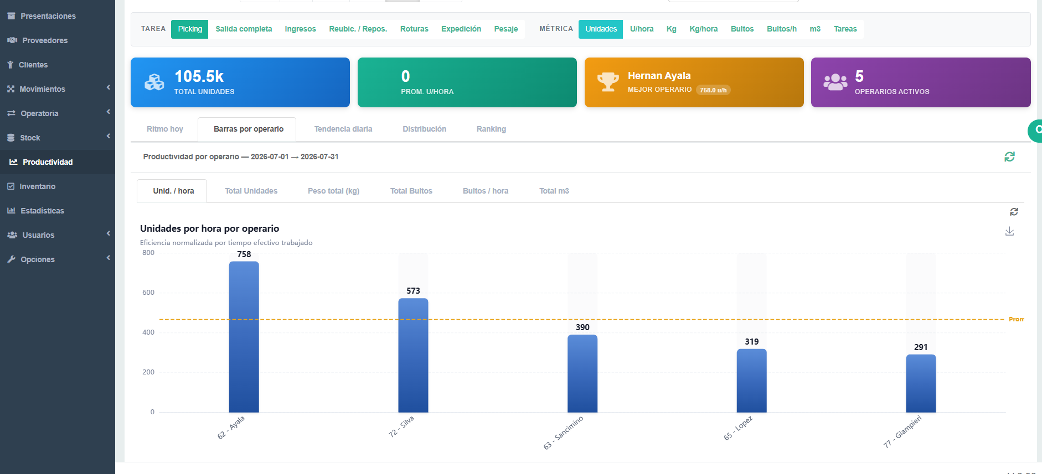Switch to the Tendencia diaria tab
1042x474 pixels.
coord(343,129)
